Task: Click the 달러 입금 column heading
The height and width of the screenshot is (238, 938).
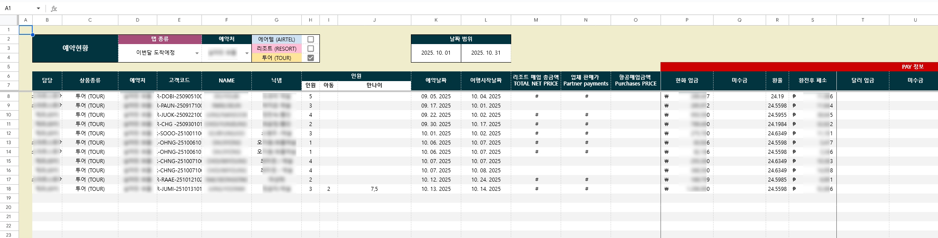Action: (863, 81)
